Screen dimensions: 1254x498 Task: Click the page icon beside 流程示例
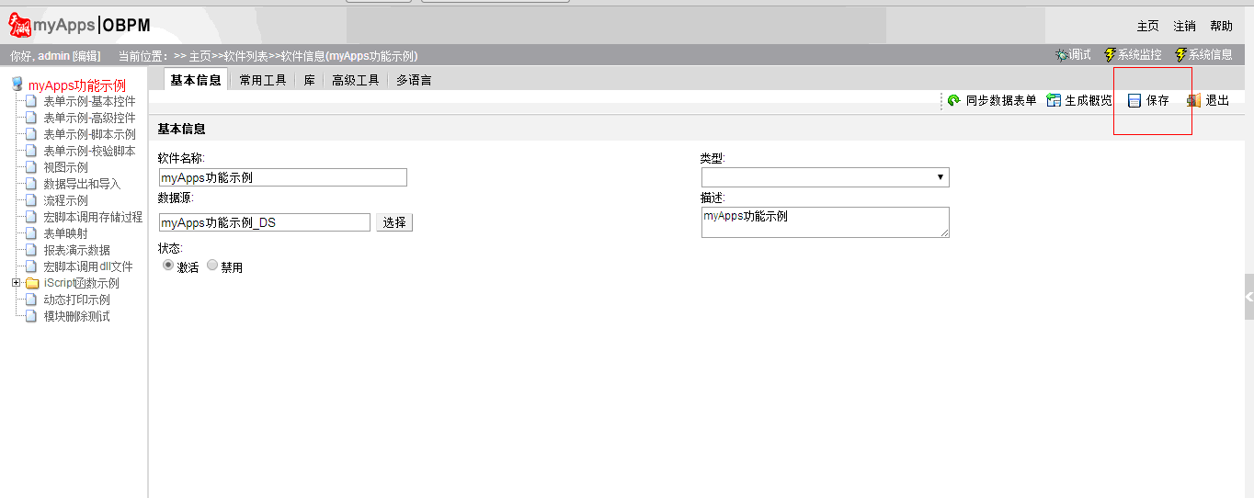click(31, 200)
